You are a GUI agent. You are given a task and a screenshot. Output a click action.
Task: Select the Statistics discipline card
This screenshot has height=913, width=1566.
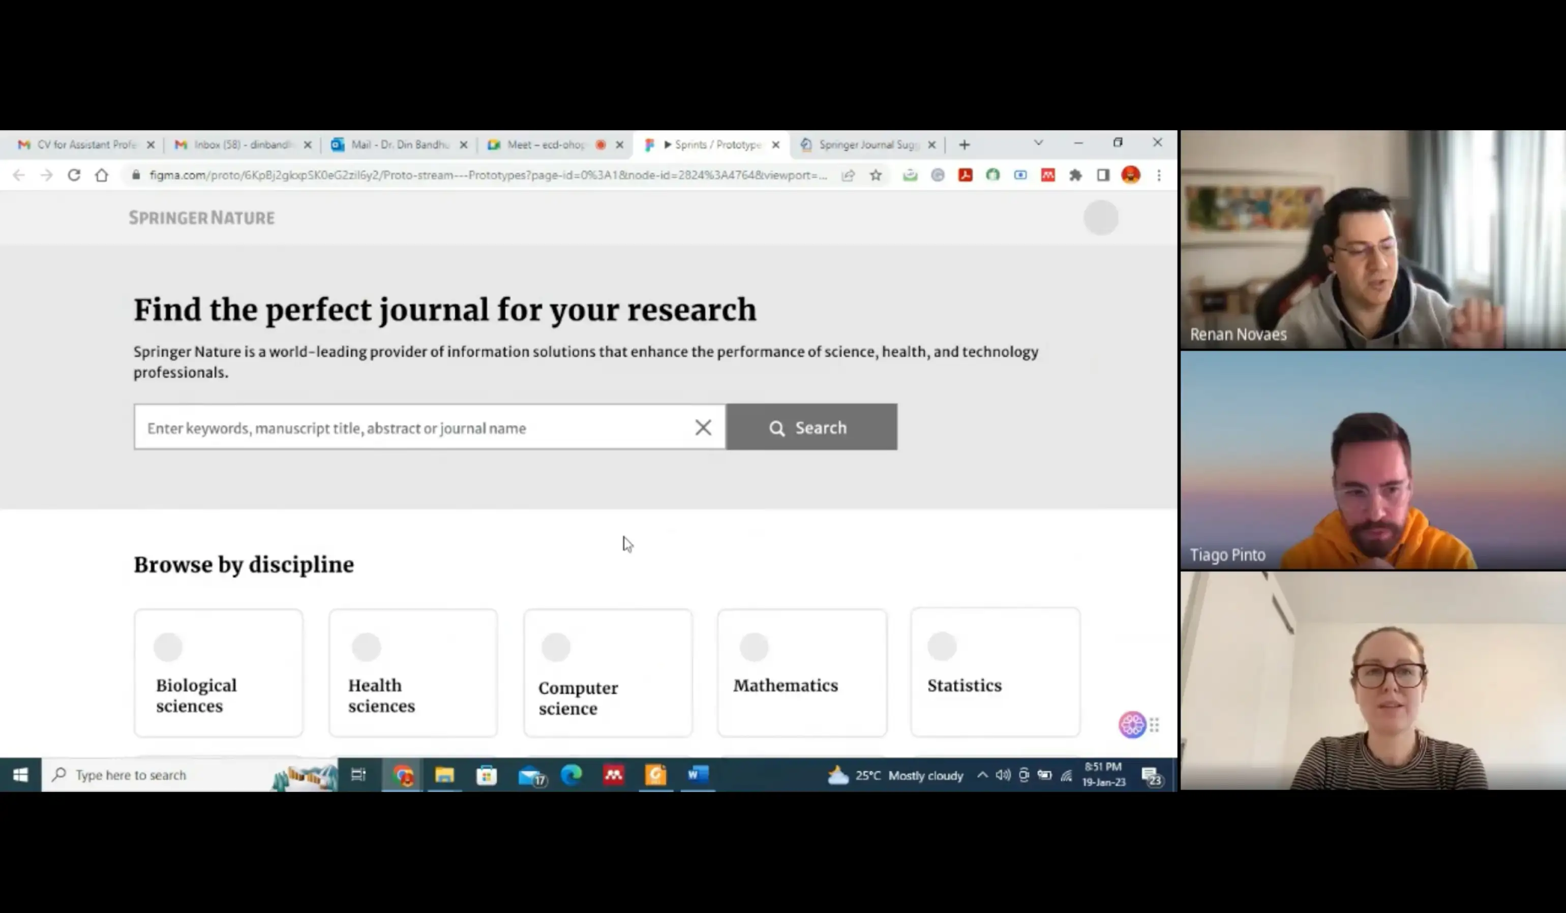pyautogui.click(x=995, y=673)
